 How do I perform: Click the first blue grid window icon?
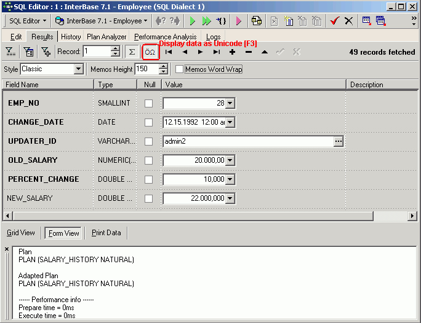pyautogui.click(x=366, y=21)
